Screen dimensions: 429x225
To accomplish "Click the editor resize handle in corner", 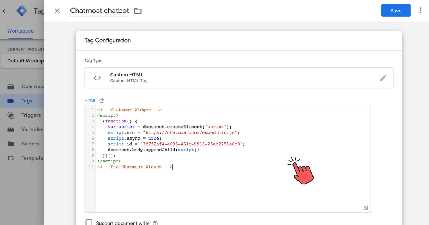I will [x=365, y=207].
